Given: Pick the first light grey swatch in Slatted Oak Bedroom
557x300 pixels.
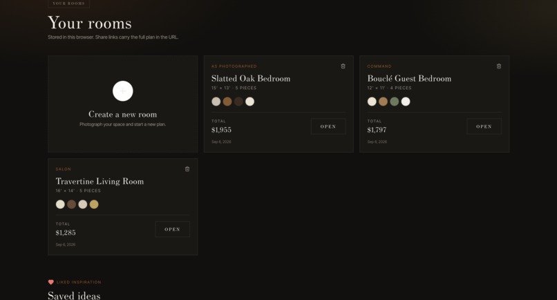Looking at the screenshot, I should (x=216, y=102).
